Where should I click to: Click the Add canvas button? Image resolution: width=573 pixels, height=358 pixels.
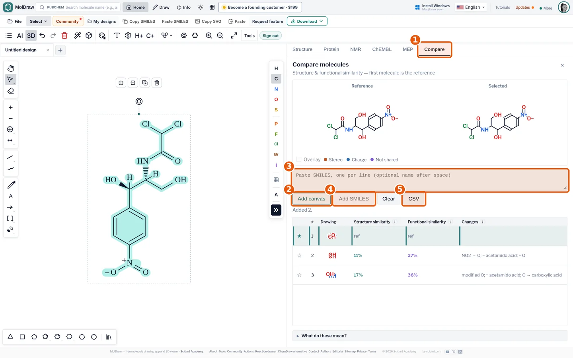(x=312, y=198)
